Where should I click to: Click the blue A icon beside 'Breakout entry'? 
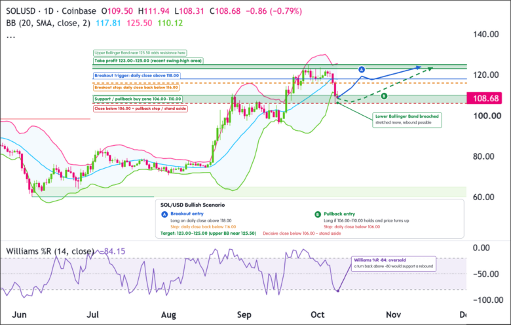pos(164,214)
